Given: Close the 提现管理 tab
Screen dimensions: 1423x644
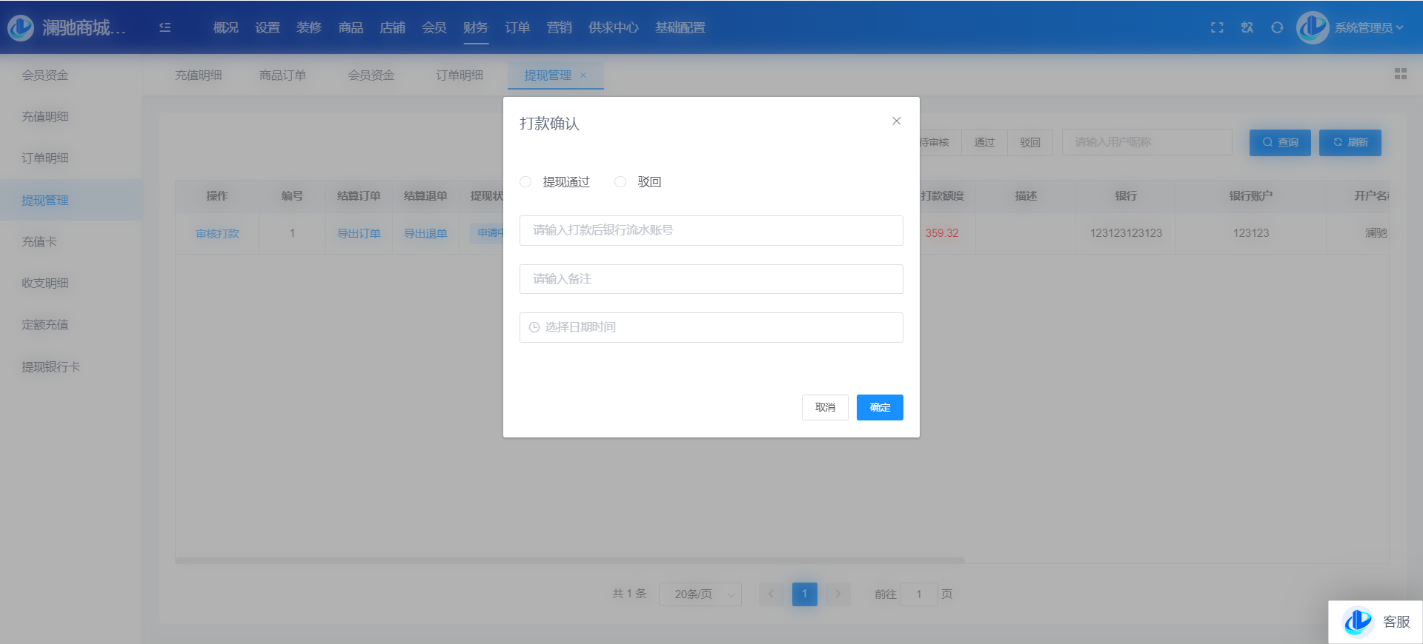Looking at the screenshot, I should click(x=583, y=76).
